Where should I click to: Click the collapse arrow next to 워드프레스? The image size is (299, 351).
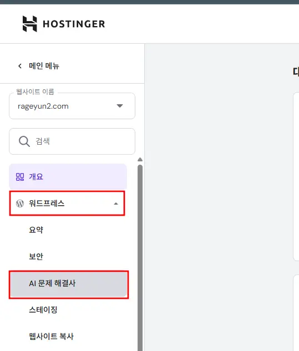pyautogui.click(x=116, y=204)
